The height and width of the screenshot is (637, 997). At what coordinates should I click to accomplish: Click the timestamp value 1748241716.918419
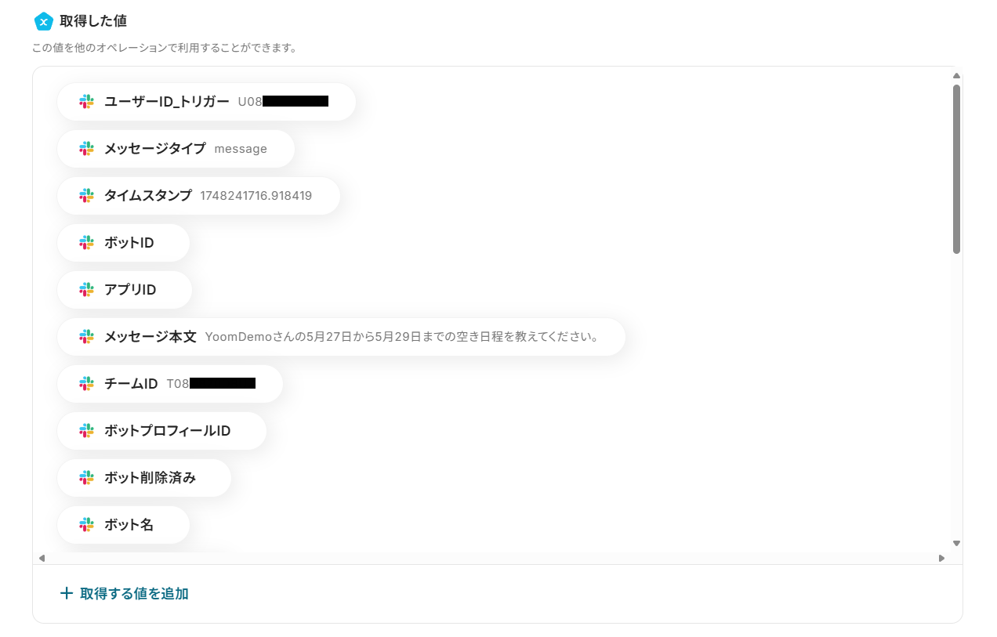(x=256, y=196)
